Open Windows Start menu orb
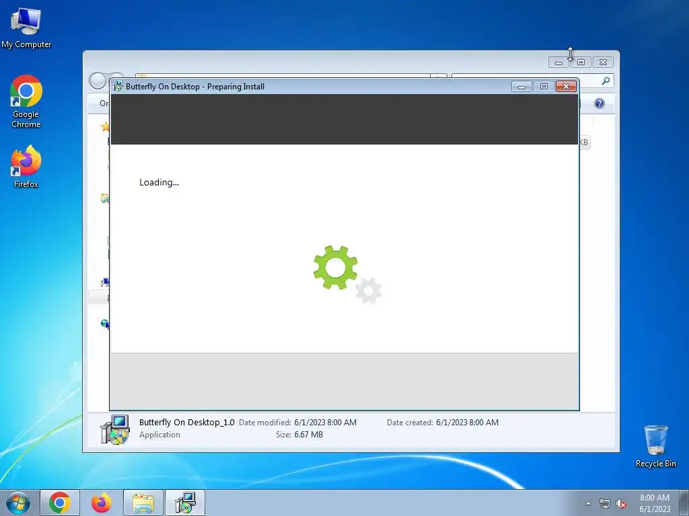Viewport: 689px width, 516px height. [x=18, y=503]
